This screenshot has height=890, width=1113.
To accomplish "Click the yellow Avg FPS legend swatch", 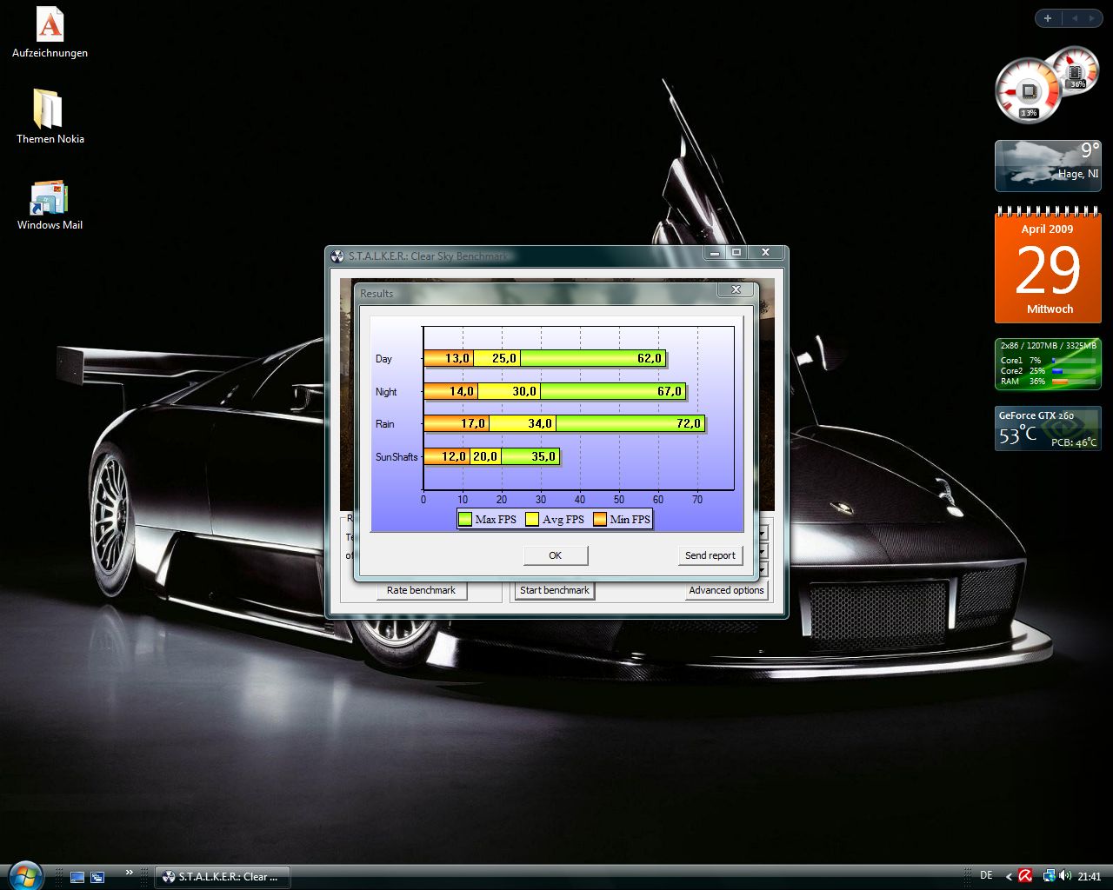I will point(532,520).
